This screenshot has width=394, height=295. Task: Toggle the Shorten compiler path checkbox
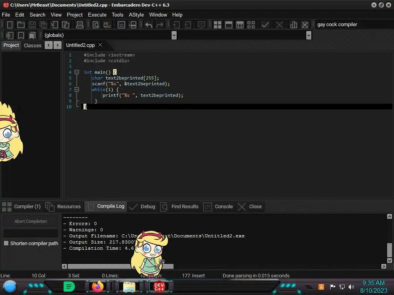pyautogui.click(x=6, y=243)
